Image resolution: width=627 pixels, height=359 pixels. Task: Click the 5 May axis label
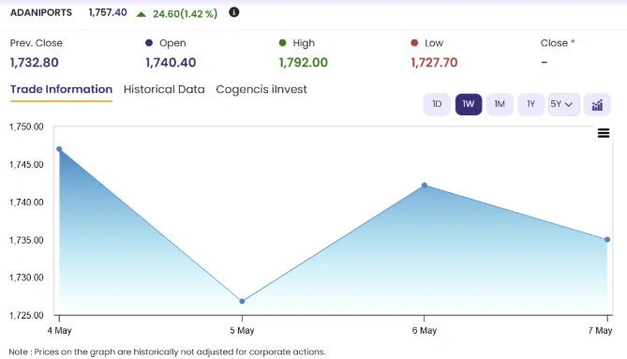242,331
